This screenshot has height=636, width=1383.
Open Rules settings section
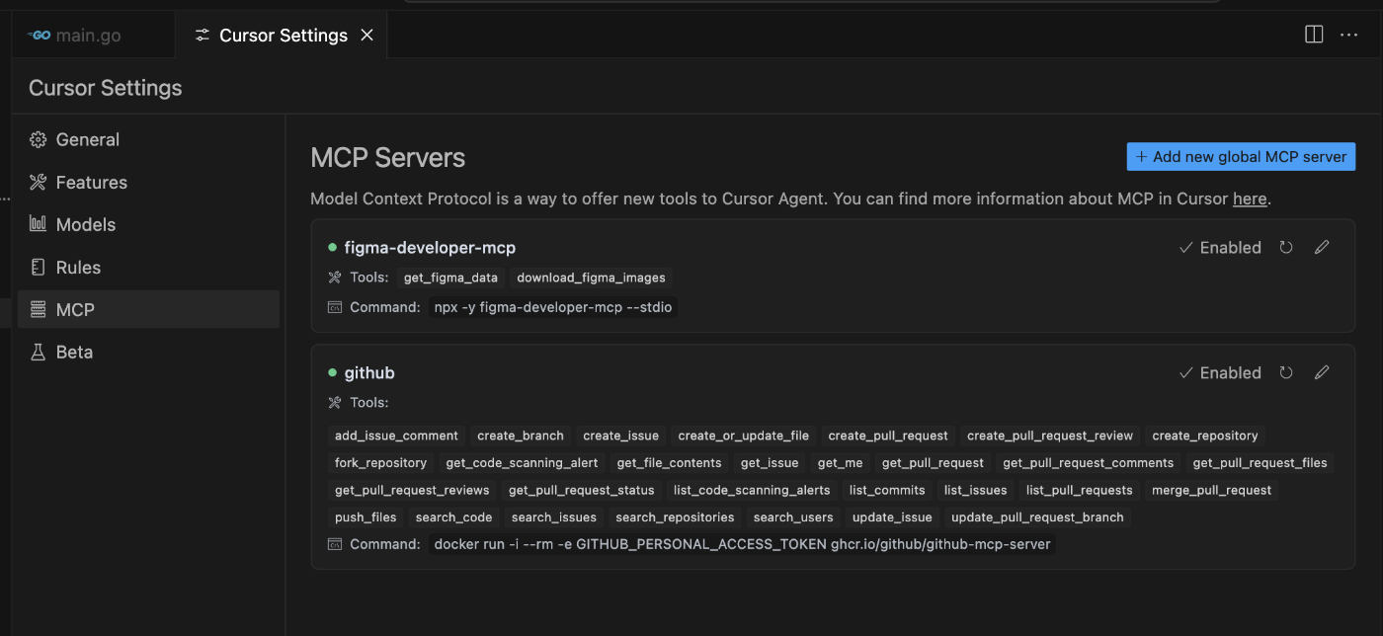148,268
